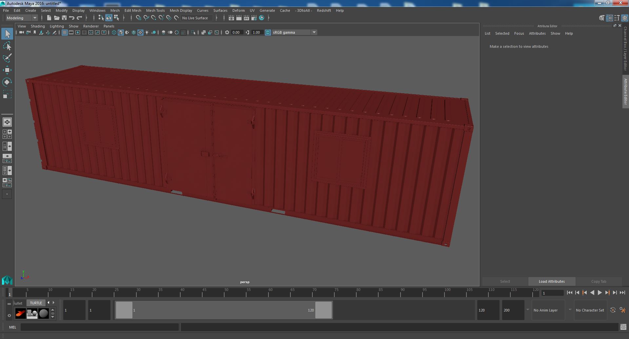Viewport: 629px width, 339px height.
Task: Switch to Persp/Outliner layout
Action: (x=7, y=146)
